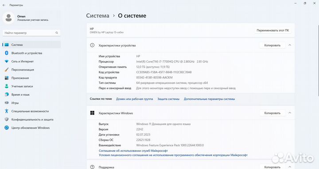The height and width of the screenshot is (169, 319).
Task: Click the Параметры window title text
Action: coord(16,5)
